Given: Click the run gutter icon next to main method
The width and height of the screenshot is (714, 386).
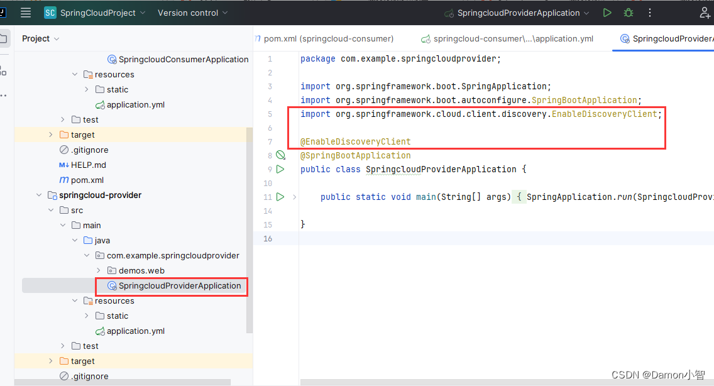Looking at the screenshot, I should tap(280, 196).
